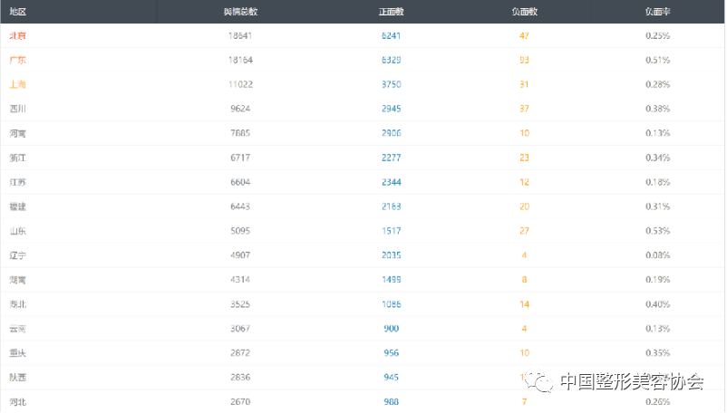Open positive count 2344 in 江苏 row
This screenshot has width=727, height=413.
[x=391, y=182]
